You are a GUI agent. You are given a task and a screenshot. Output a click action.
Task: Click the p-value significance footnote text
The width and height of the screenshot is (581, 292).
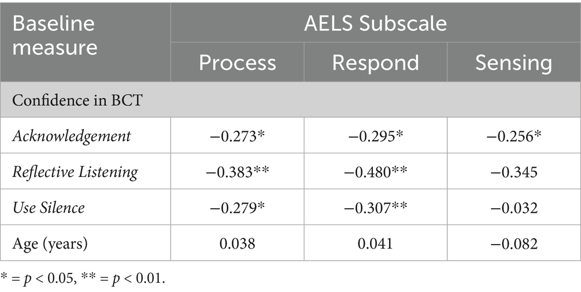point(83,278)
